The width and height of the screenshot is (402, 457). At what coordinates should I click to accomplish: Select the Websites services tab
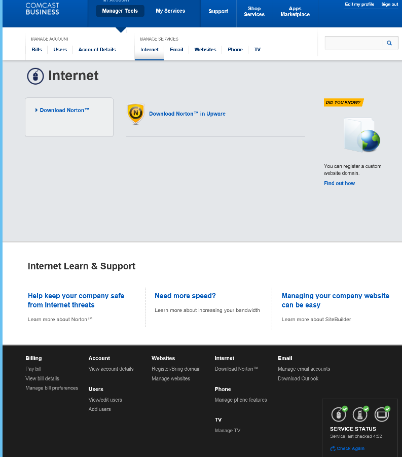(x=205, y=50)
